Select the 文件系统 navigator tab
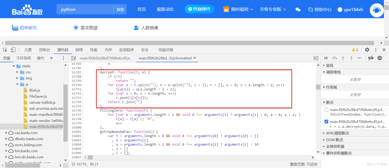Image resolution: width=389 pixels, height=168 pixels. click(x=24, y=58)
